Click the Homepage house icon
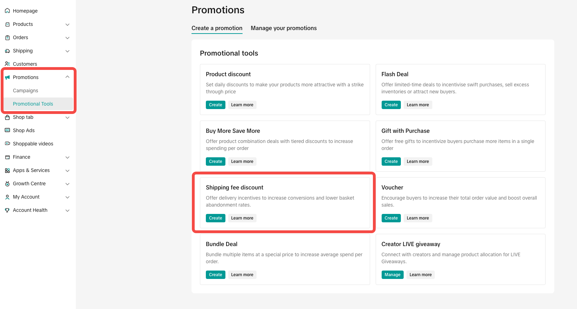The height and width of the screenshot is (309, 577). click(7, 11)
